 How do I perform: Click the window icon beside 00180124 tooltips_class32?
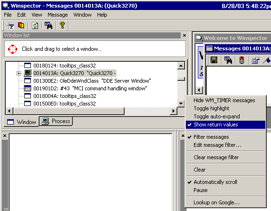pos(28,66)
